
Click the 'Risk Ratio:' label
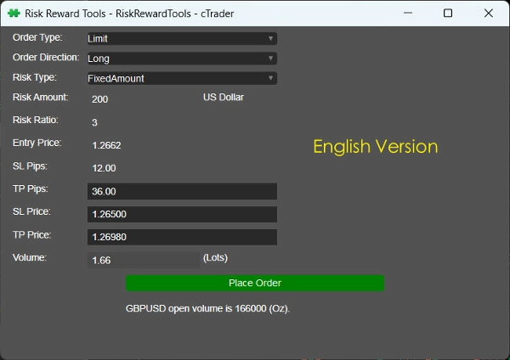(x=36, y=120)
